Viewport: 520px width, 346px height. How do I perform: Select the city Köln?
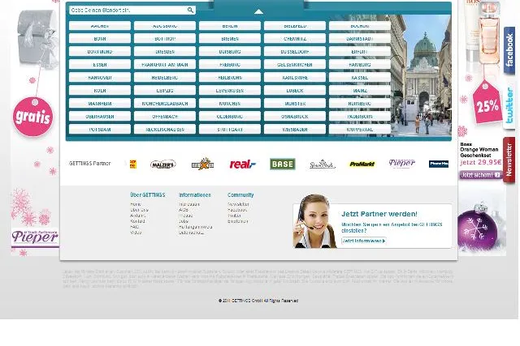tap(100, 90)
